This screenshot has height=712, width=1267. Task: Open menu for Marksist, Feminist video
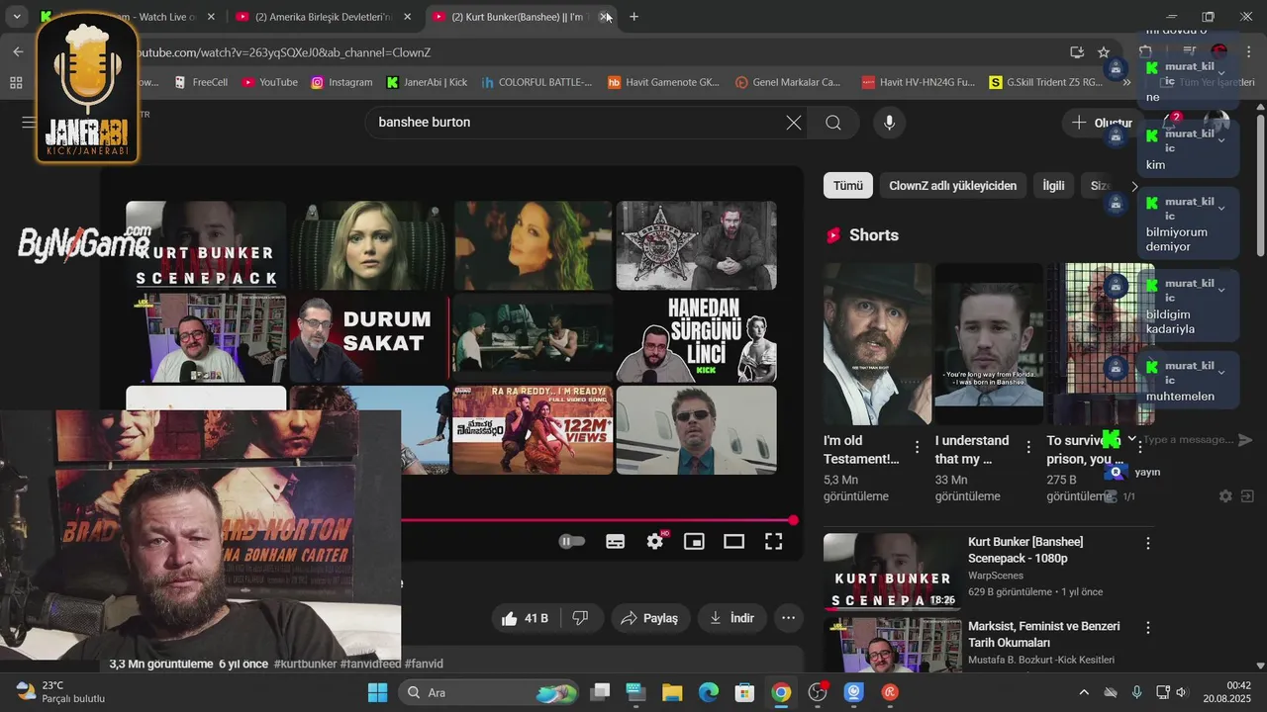click(x=1148, y=628)
